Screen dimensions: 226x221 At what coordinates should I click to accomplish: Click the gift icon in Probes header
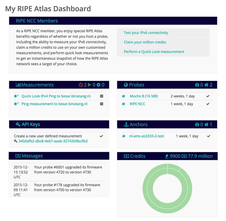(x=197, y=85)
